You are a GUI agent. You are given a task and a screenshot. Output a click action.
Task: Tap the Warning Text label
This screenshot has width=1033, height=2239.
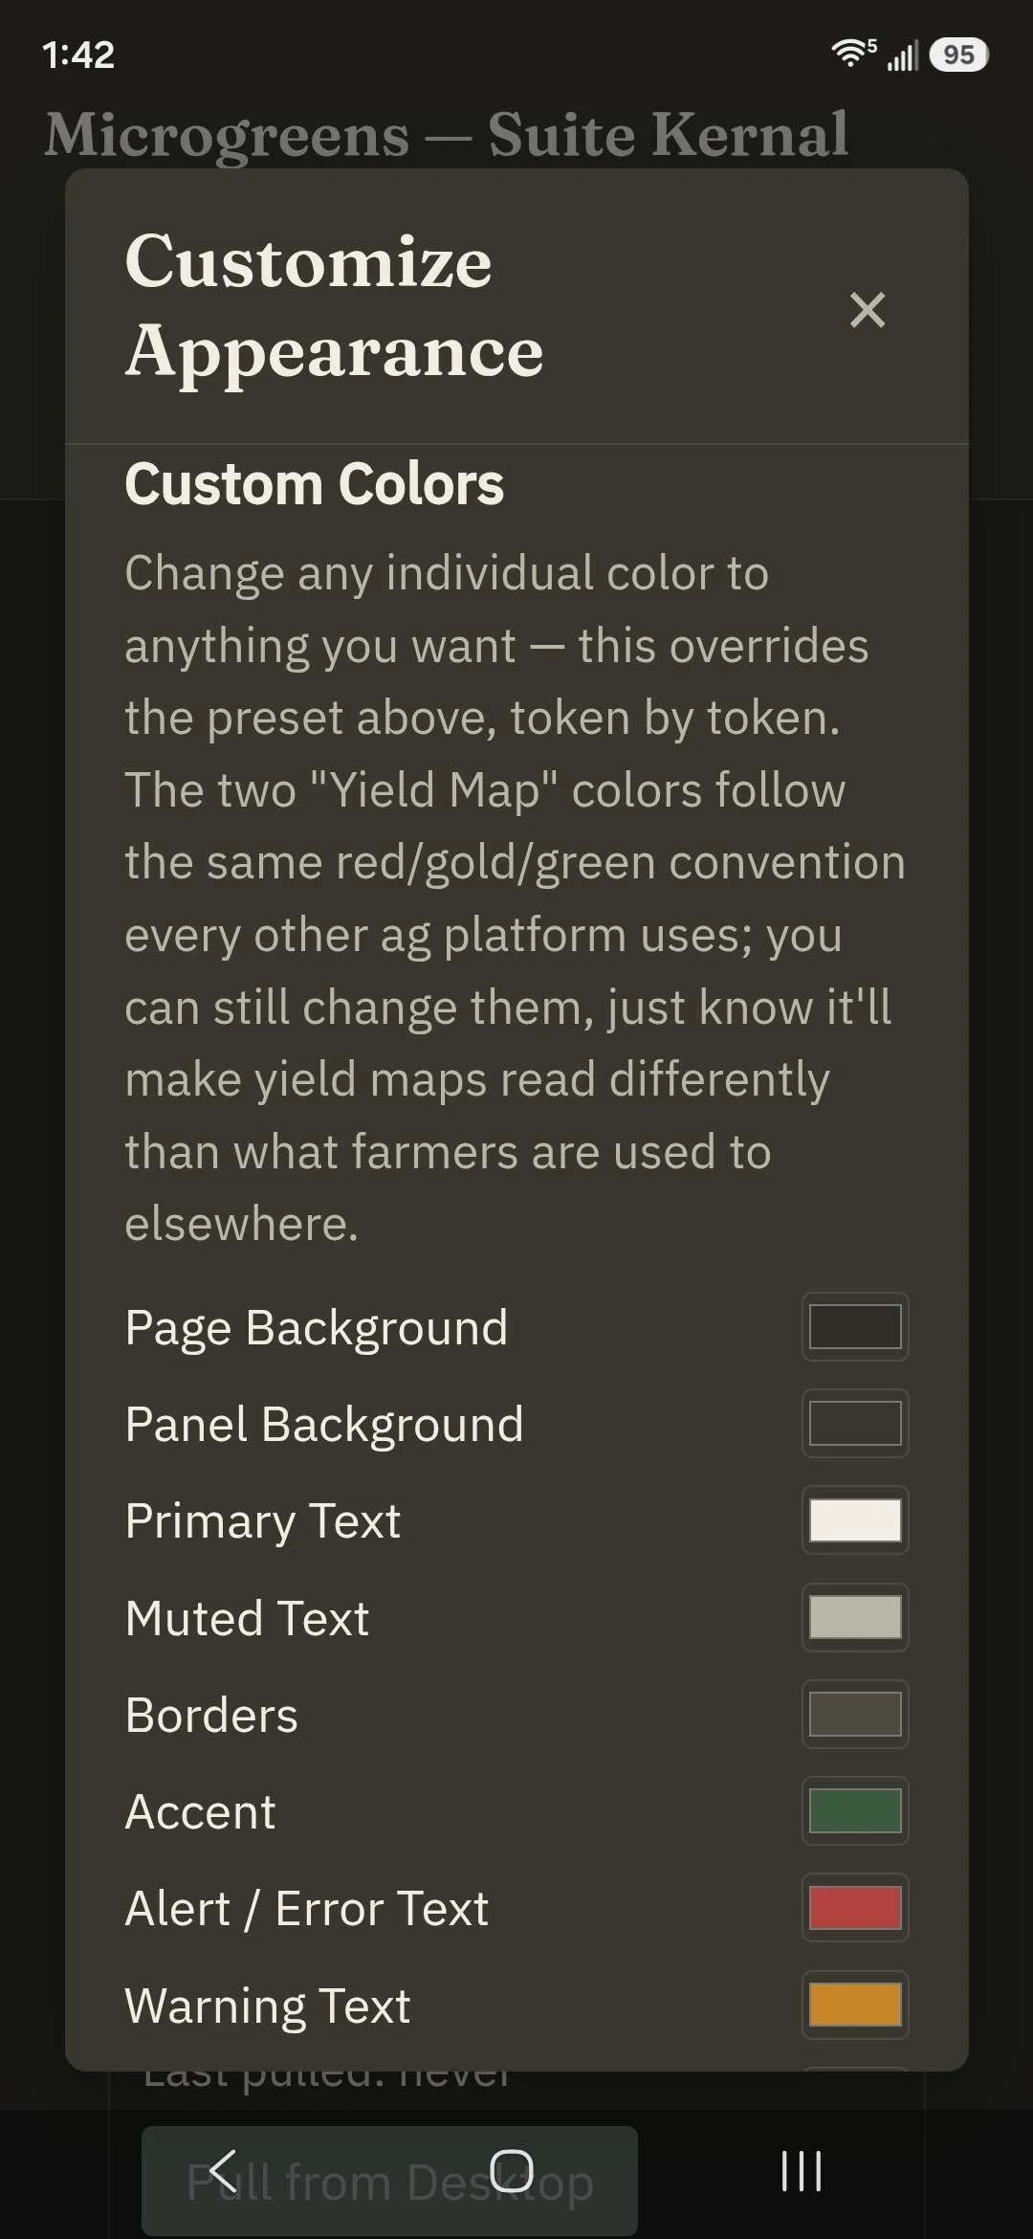pos(268,2006)
